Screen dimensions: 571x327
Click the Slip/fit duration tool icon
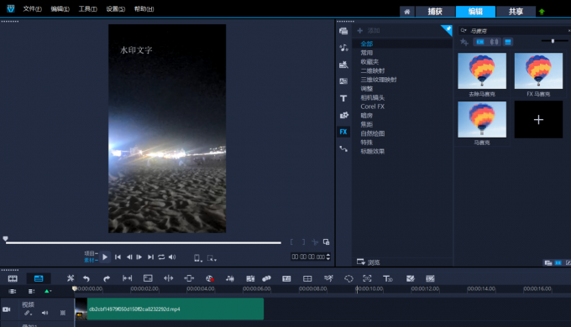point(127,278)
